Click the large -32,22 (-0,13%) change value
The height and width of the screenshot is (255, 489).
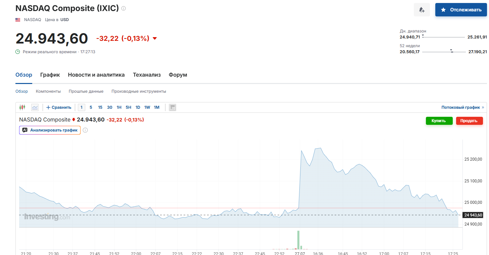click(x=123, y=38)
